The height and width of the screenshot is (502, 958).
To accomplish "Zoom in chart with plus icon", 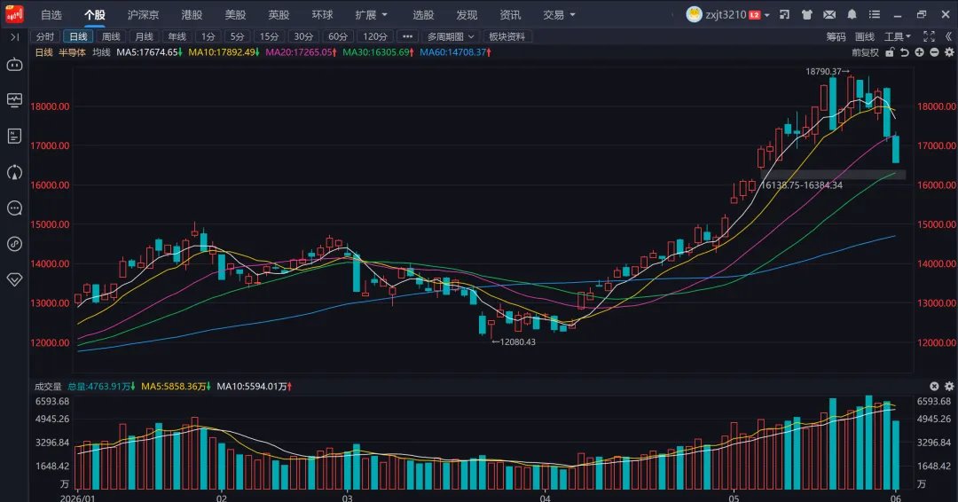I will [x=920, y=52].
